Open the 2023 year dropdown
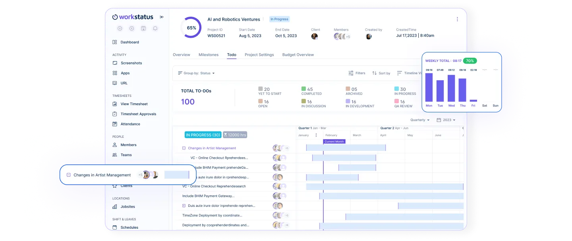Image resolution: width=572 pixels, height=241 pixels. click(x=446, y=120)
